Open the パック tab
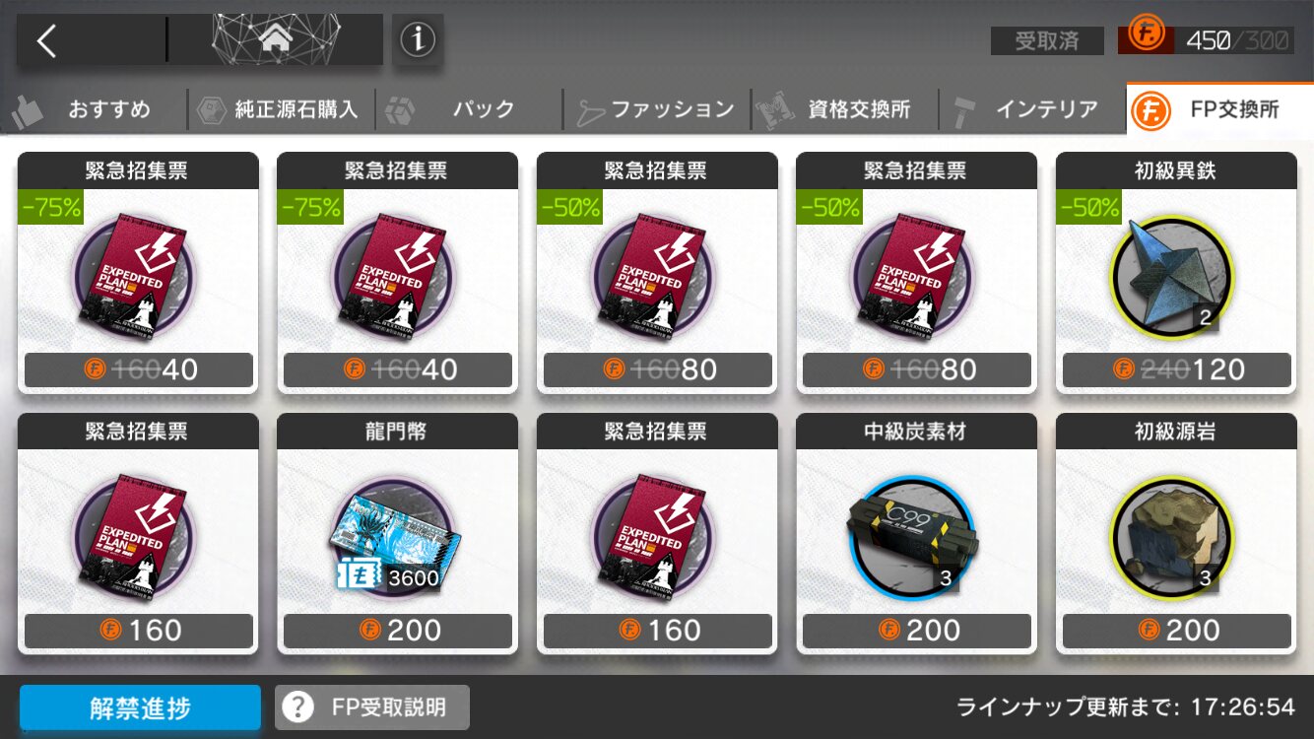Image resolution: width=1314 pixels, height=739 pixels. [469, 109]
